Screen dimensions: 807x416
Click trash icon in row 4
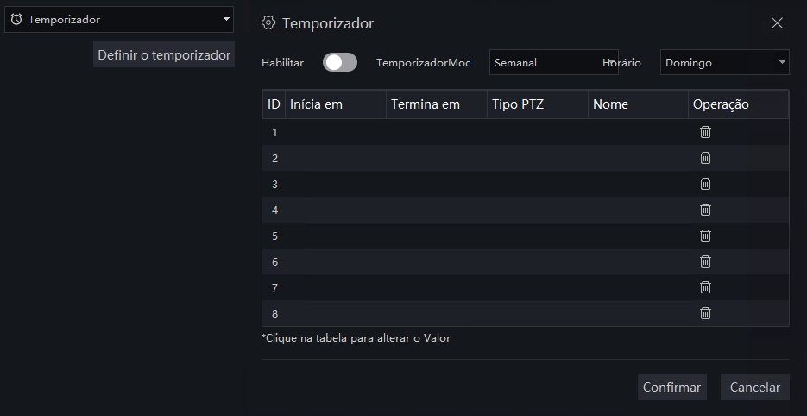(x=705, y=210)
